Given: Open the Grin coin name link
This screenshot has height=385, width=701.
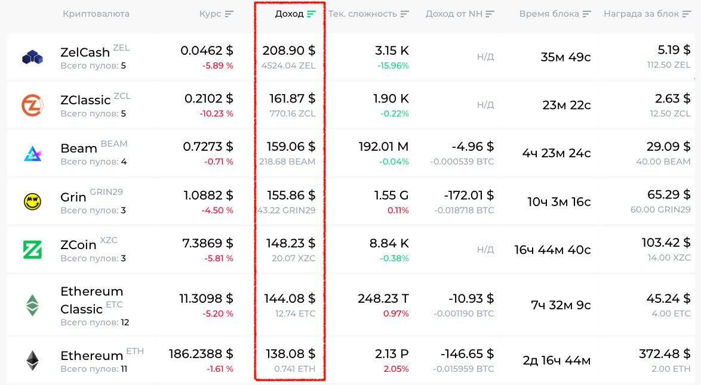Looking at the screenshot, I should 73,197.
